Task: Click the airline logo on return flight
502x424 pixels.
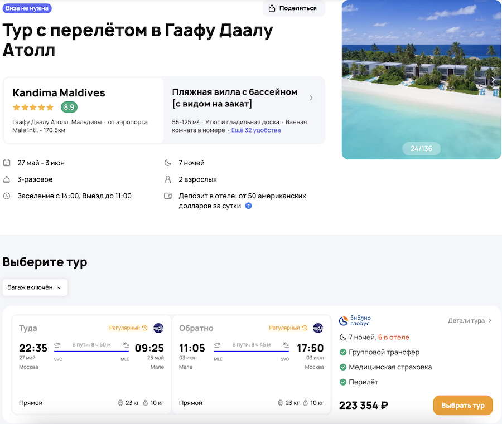Action: pos(318,328)
